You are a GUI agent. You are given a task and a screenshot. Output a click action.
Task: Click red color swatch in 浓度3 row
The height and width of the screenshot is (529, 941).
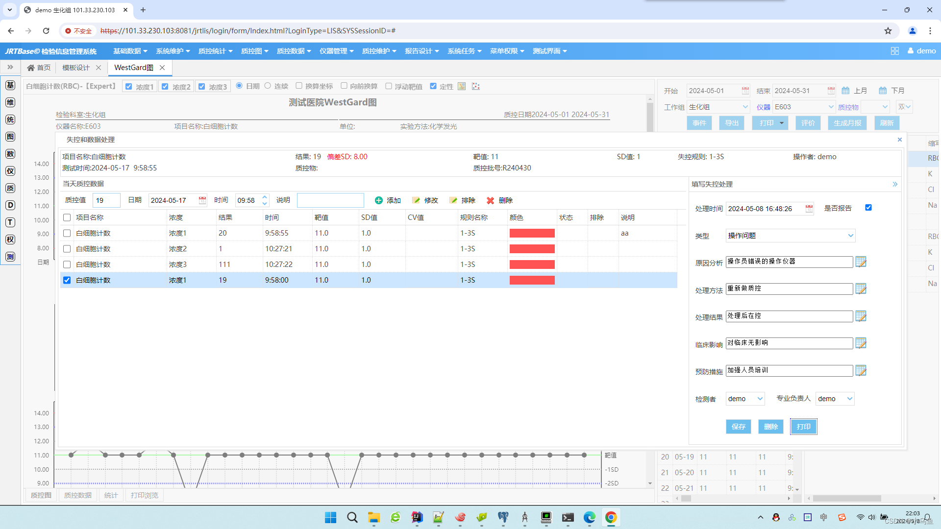532,264
